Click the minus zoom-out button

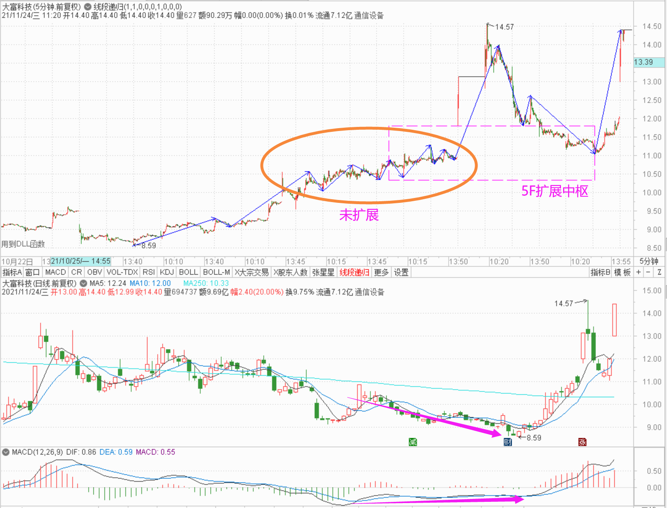[x=648, y=272]
